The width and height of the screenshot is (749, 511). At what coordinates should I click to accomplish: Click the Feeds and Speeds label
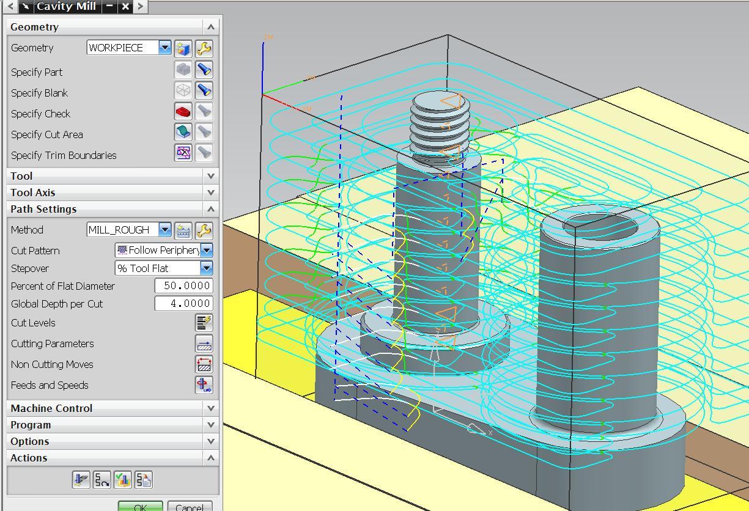pyautogui.click(x=50, y=385)
